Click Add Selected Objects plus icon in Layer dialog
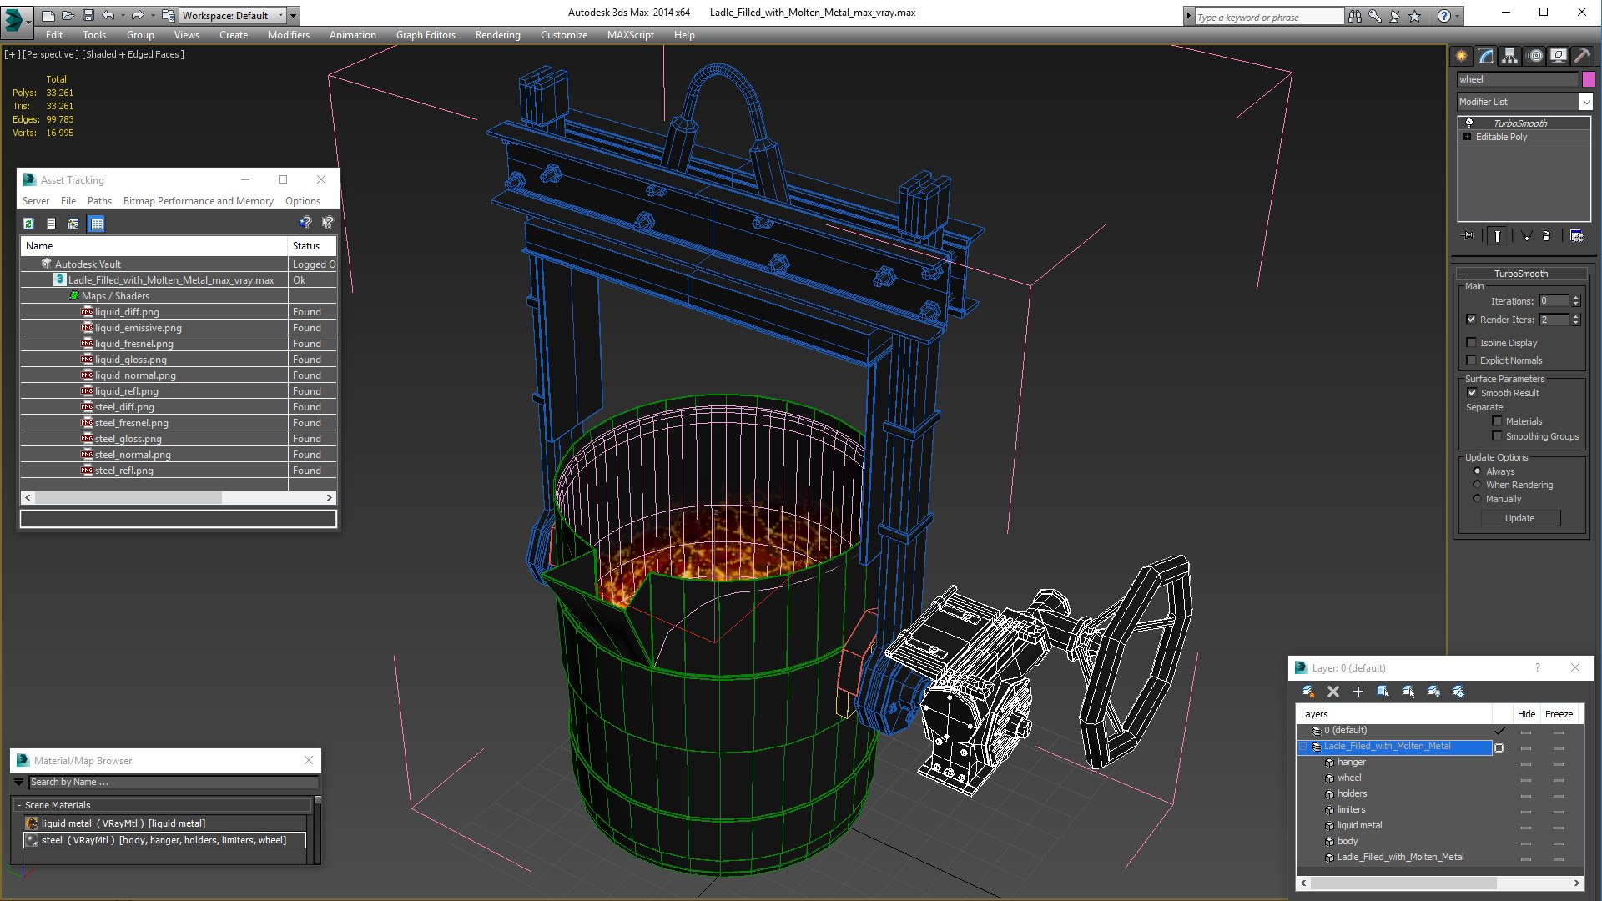 point(1358,692)
